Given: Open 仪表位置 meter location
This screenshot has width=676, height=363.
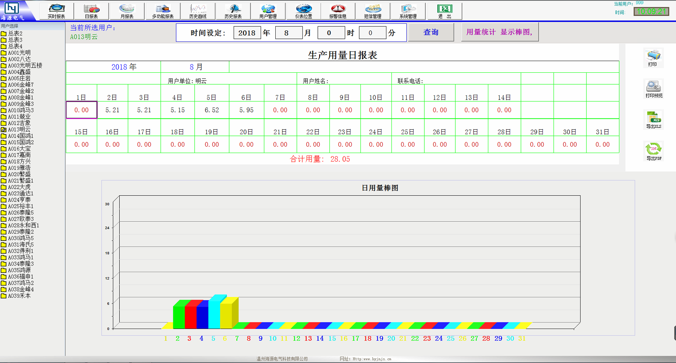Looking at the screenshot, I should click(304, 11).
